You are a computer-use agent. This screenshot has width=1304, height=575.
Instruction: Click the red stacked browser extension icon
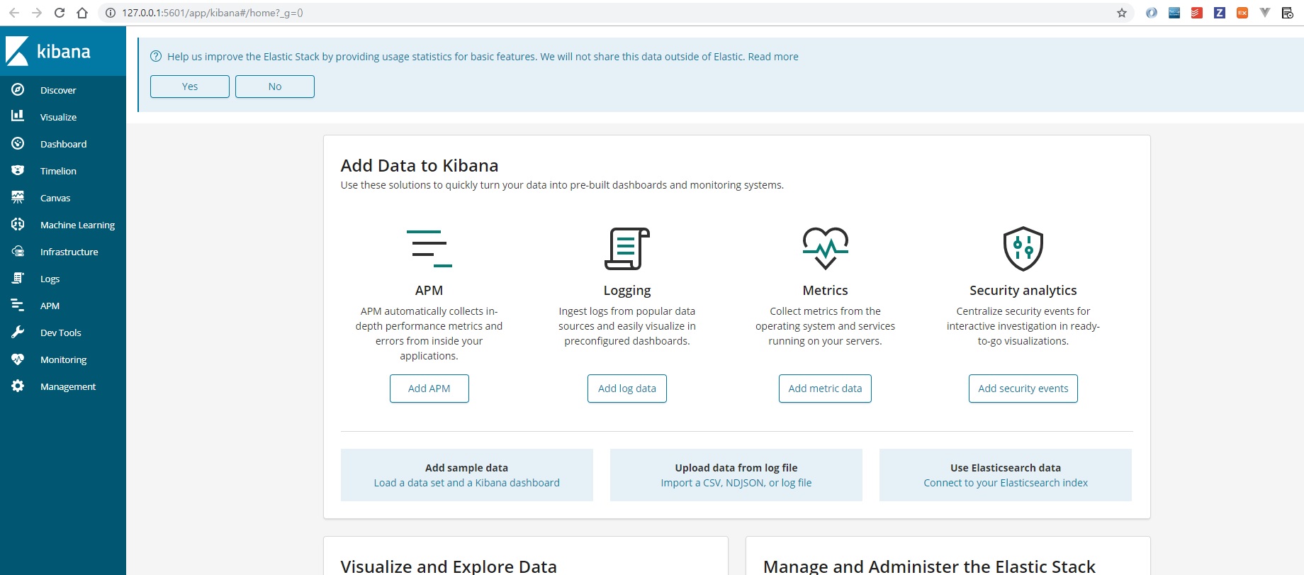coord(1197,13)
